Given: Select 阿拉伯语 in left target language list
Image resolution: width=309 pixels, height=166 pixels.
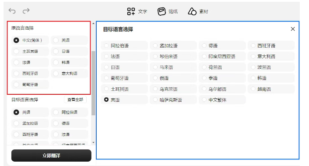Looking at the screenshot, I should coord(69,112).
